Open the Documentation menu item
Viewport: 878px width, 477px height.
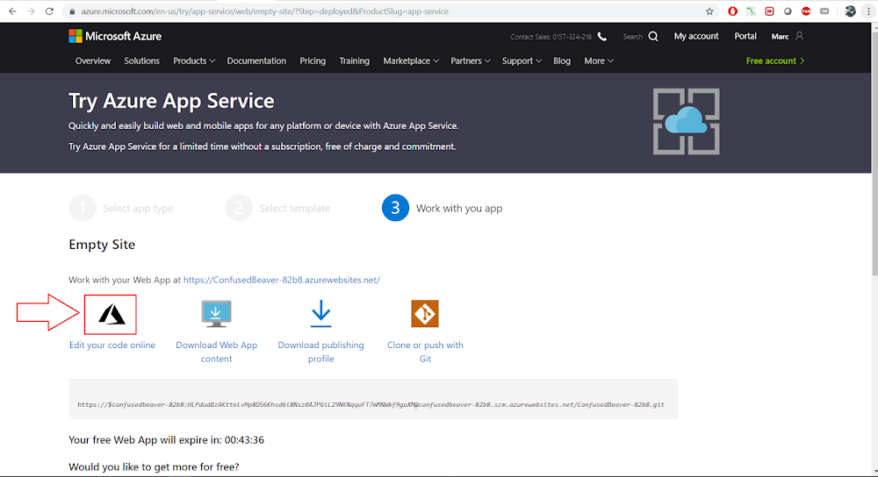point(256,61)
